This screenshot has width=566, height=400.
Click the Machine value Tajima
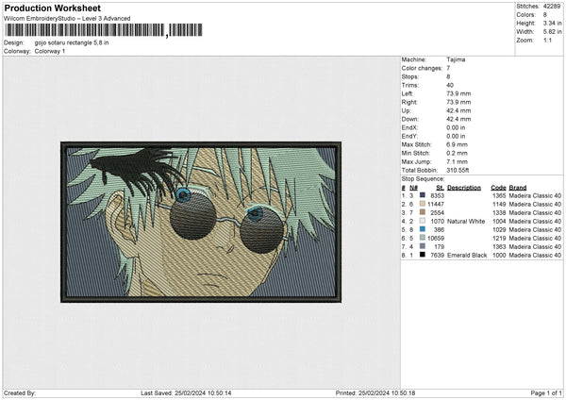click(456, 59)
